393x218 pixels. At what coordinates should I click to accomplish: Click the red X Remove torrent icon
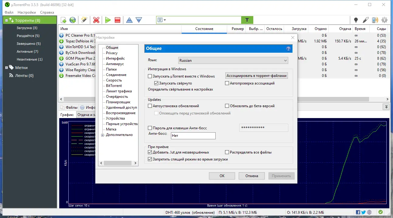96,20
